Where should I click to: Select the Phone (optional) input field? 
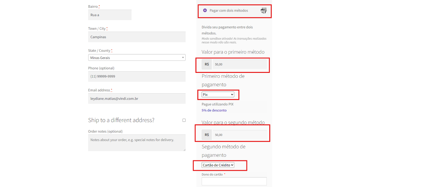[x=137, y=76]
